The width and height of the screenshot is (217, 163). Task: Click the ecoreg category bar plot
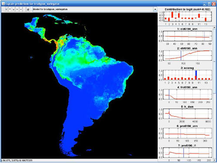pos(187,75)
